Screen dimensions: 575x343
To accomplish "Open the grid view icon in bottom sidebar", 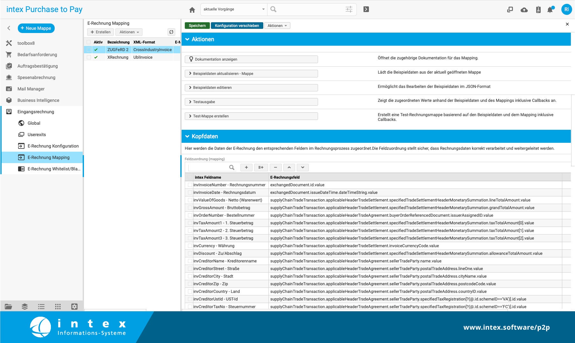I will tap(58, 307).
